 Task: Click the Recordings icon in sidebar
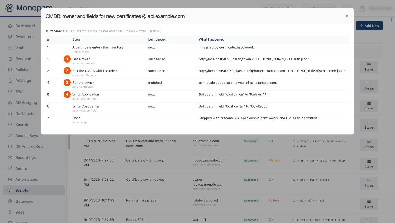[x=10, y=157]
